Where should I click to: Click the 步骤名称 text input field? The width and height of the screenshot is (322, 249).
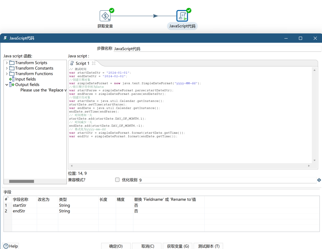[217, 49]
